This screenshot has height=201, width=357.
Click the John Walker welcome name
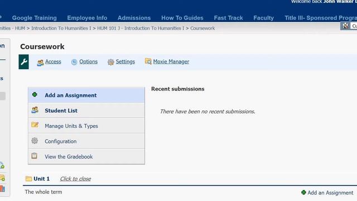(340, 1)
